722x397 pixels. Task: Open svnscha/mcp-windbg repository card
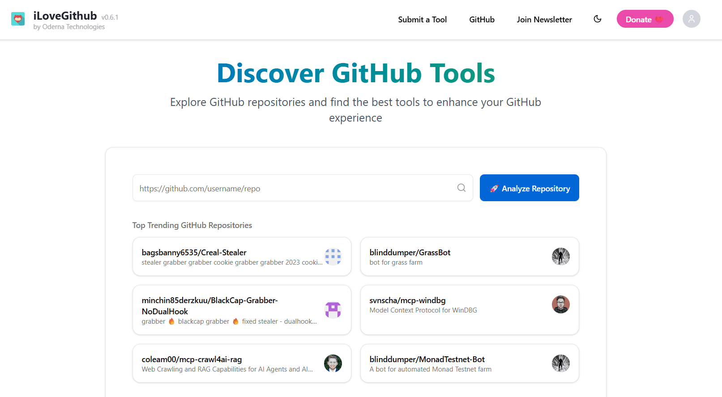coord(470,310)
